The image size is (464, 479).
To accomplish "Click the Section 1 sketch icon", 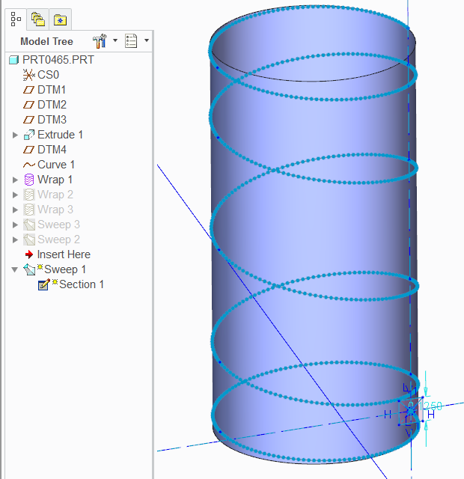I will click(x=43, y=284).
